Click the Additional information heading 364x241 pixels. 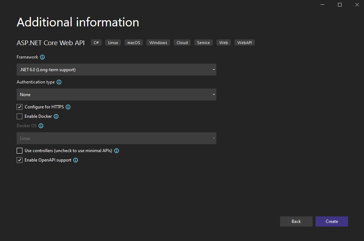(x=78, y=22)
